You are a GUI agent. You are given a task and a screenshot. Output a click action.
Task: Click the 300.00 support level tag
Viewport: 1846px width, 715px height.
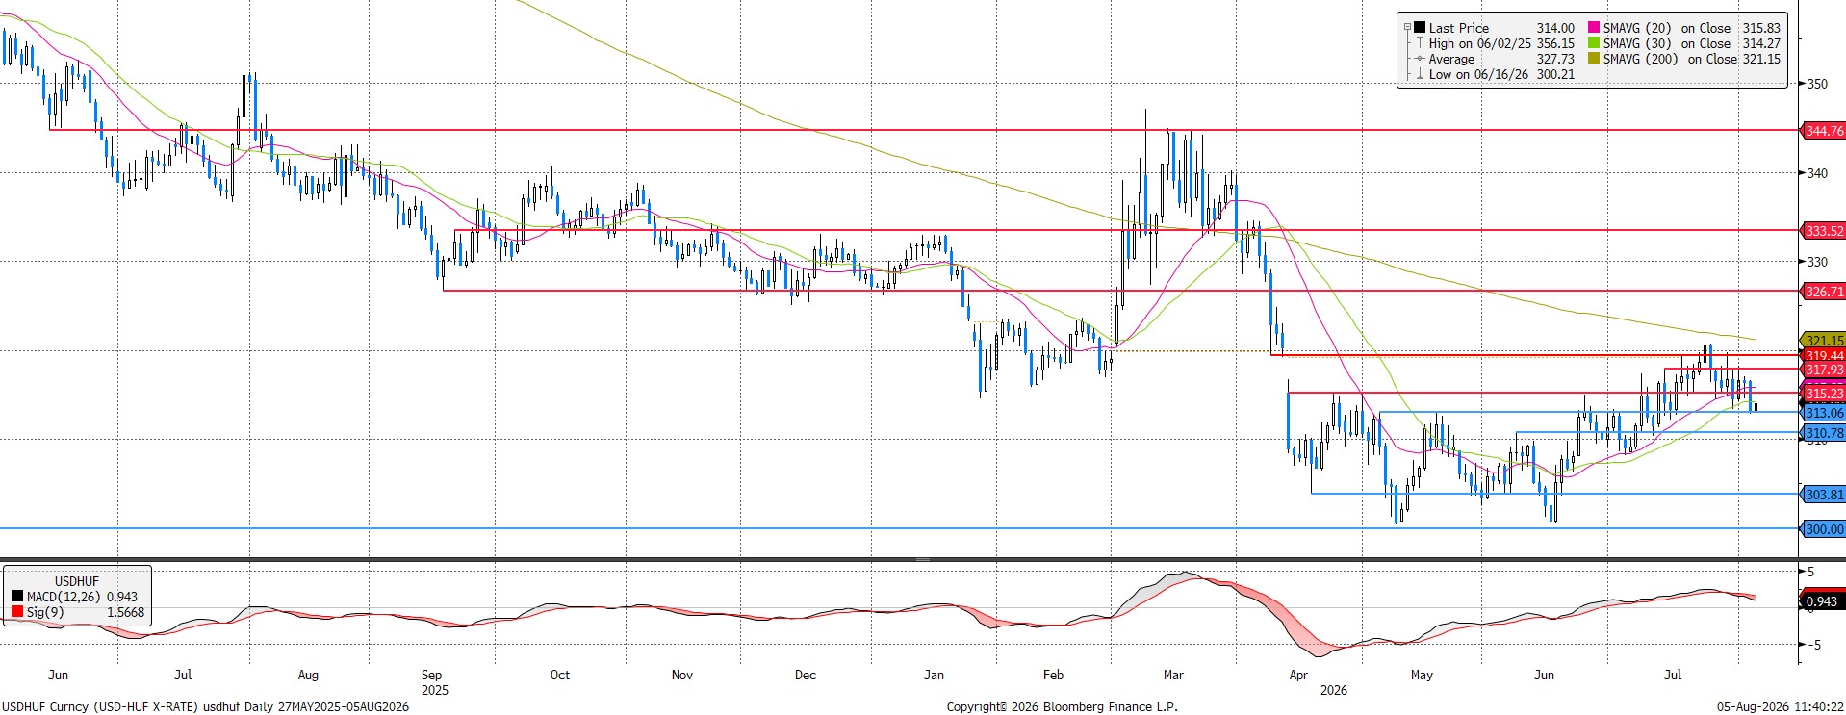[1822, 529]
